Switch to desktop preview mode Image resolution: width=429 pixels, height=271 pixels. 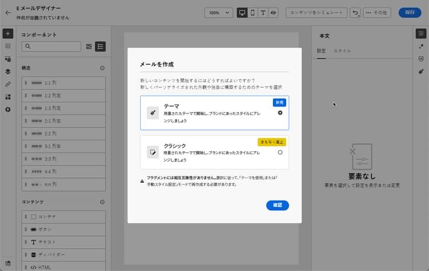[x=242, y=13]
